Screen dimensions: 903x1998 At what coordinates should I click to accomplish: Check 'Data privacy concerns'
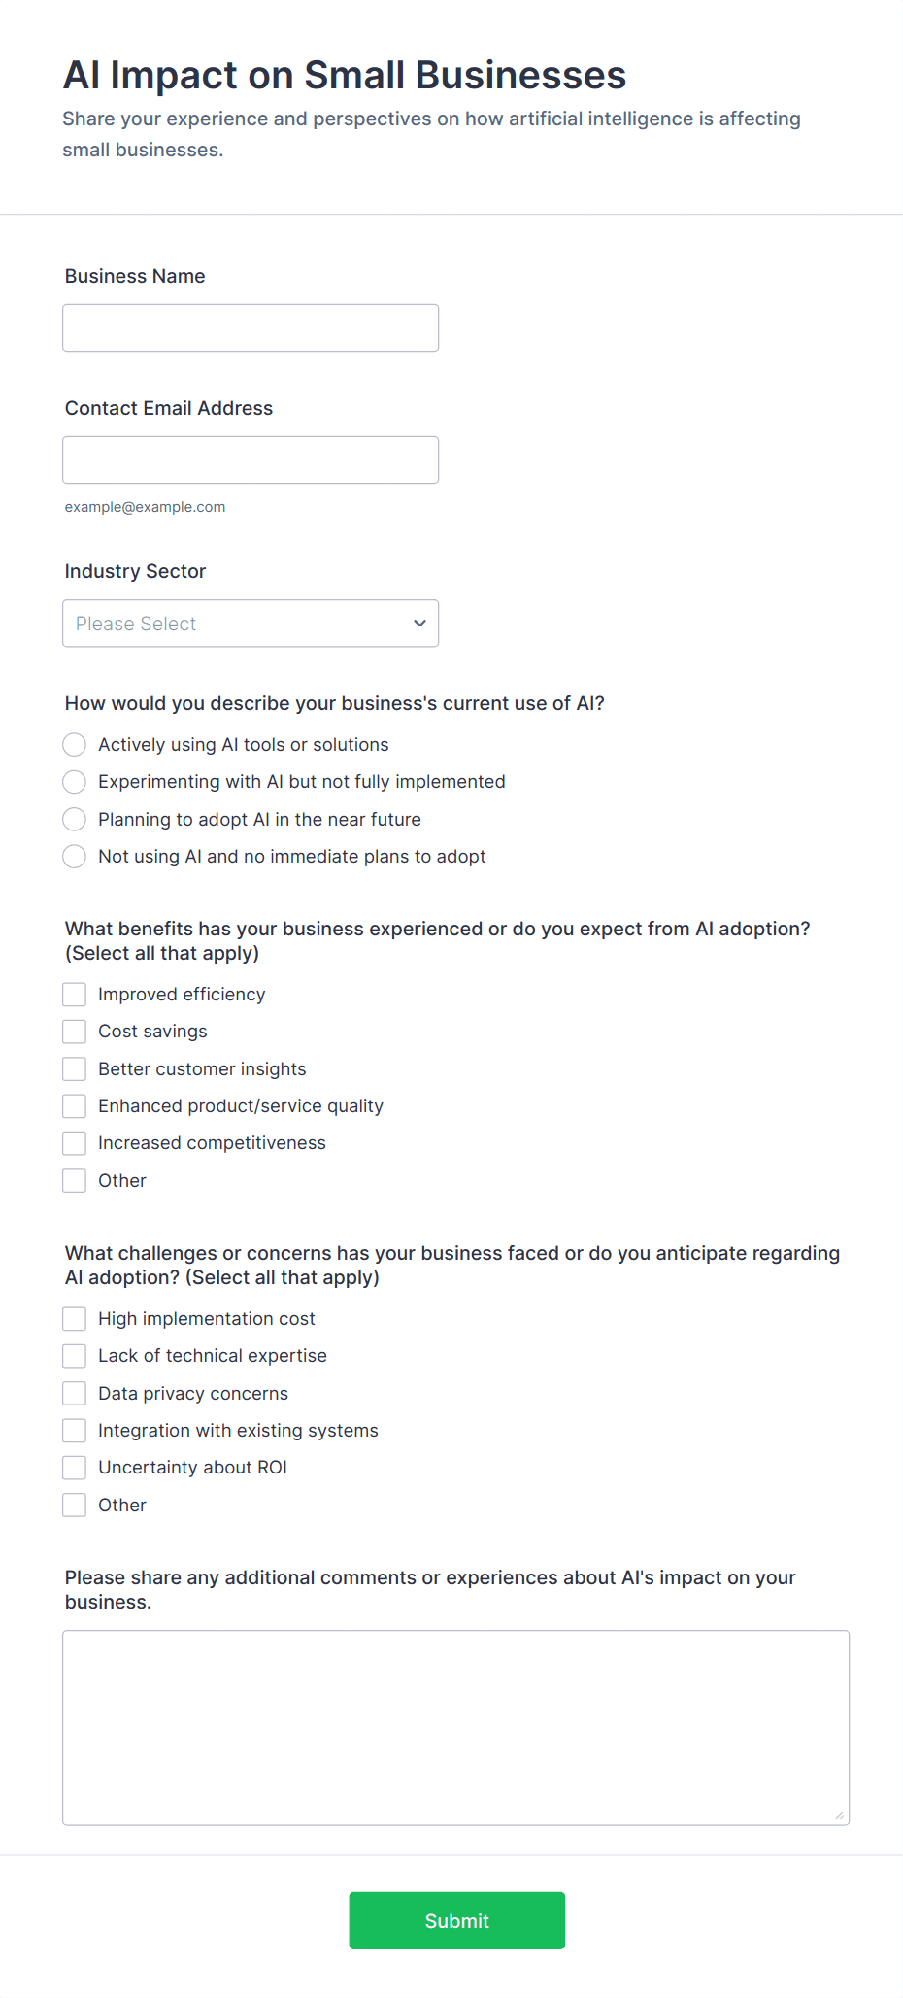[74, 1392]
